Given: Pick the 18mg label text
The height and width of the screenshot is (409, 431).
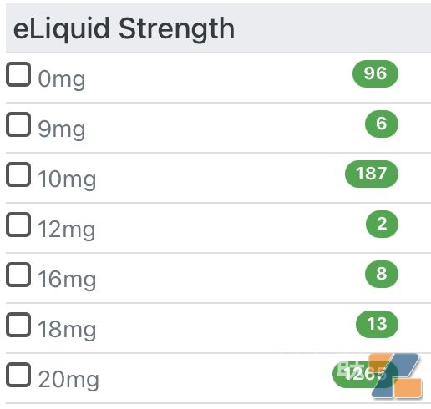Looking at the screenshot, I should click(67, 330).
